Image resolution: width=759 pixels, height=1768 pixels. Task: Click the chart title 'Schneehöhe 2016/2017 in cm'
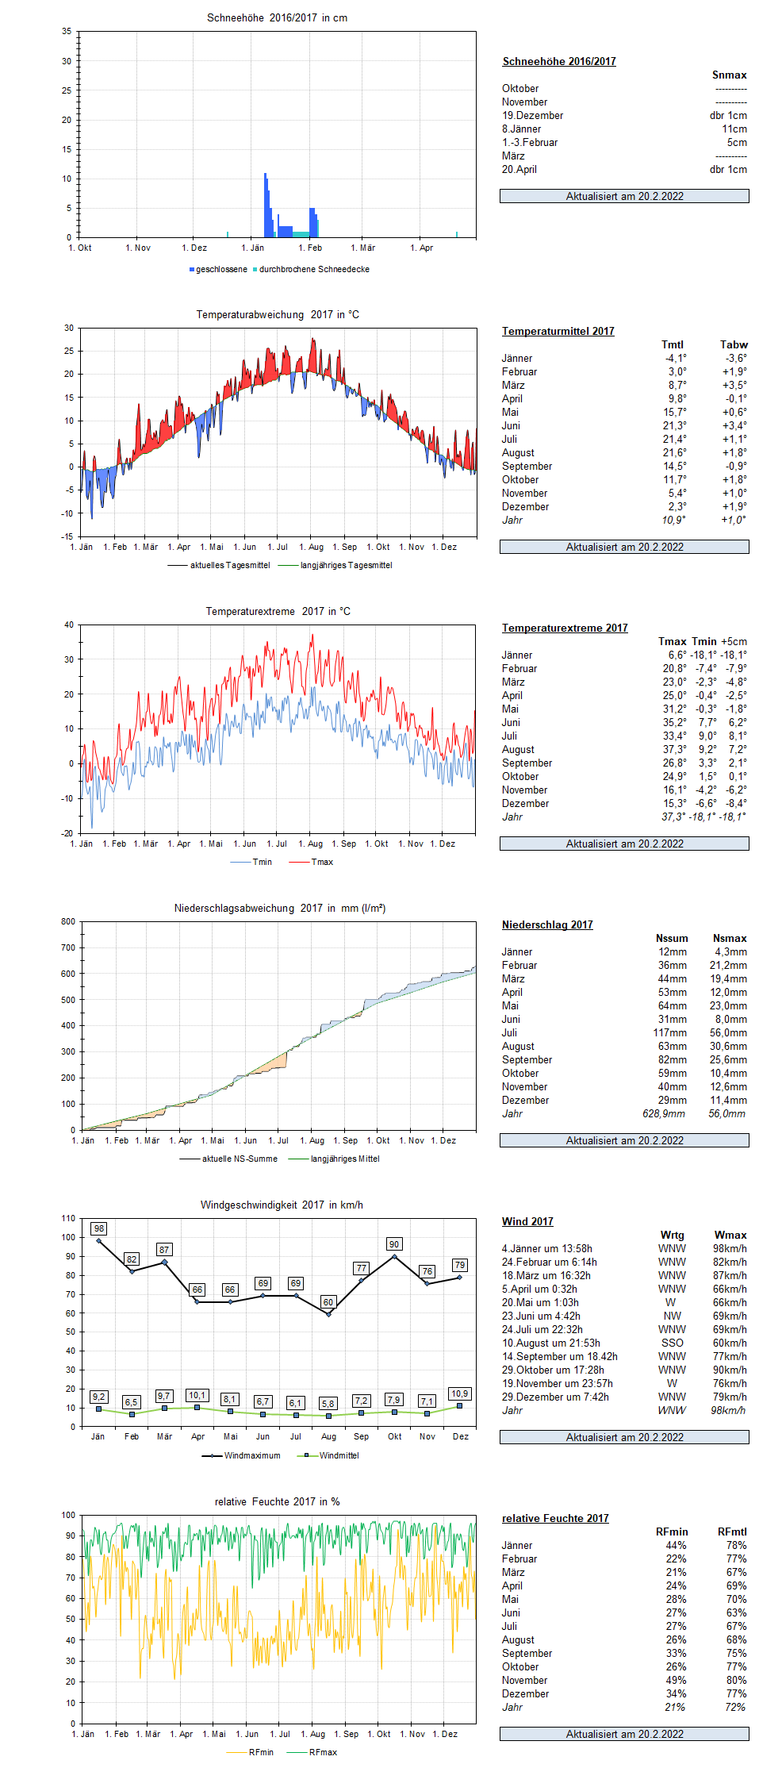coord(278,17)
